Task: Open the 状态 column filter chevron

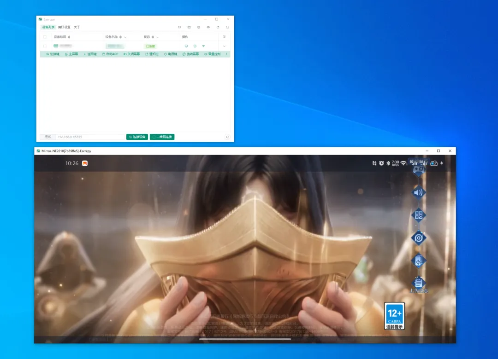Action: [158, 37]
